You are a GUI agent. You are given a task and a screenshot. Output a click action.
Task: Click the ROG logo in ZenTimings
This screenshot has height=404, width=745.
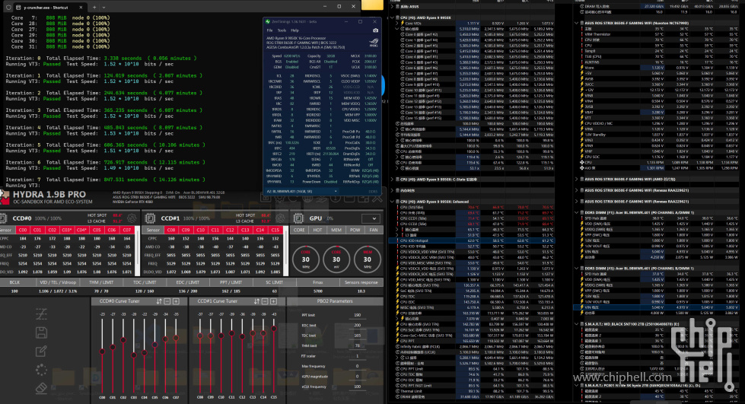tap(374, 43)
